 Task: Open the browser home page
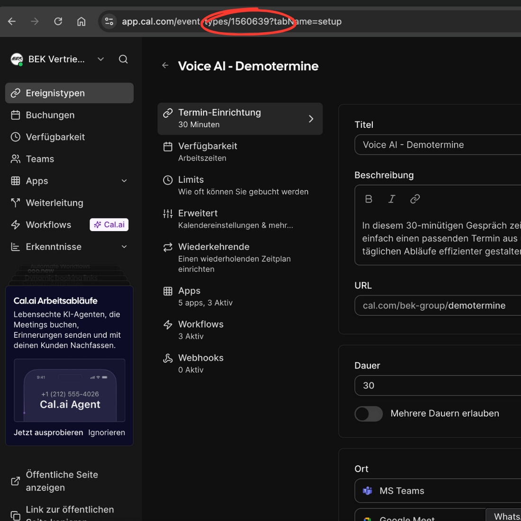[81, 22]
